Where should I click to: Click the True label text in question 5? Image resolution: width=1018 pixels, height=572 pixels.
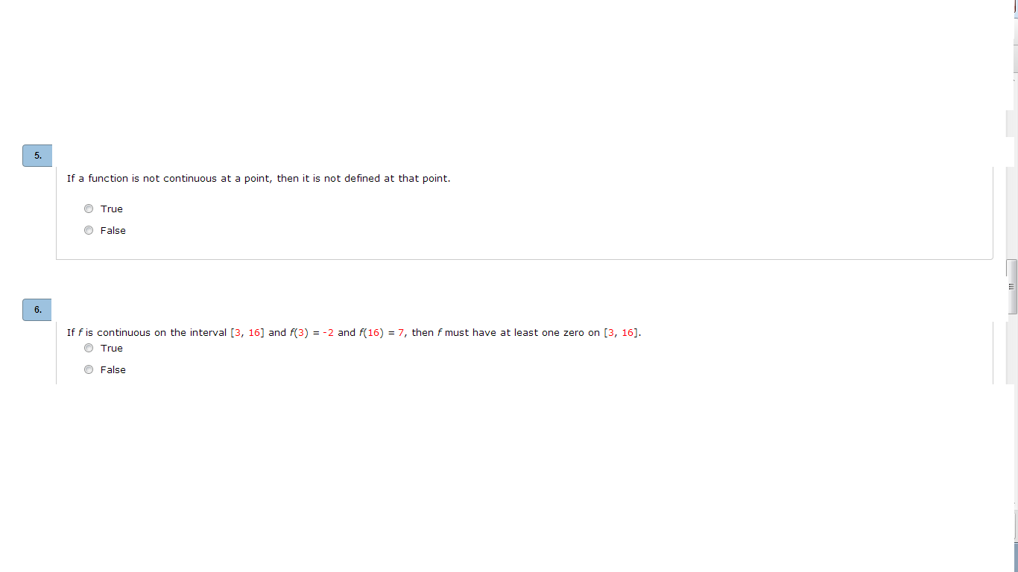tap(112, 209)
